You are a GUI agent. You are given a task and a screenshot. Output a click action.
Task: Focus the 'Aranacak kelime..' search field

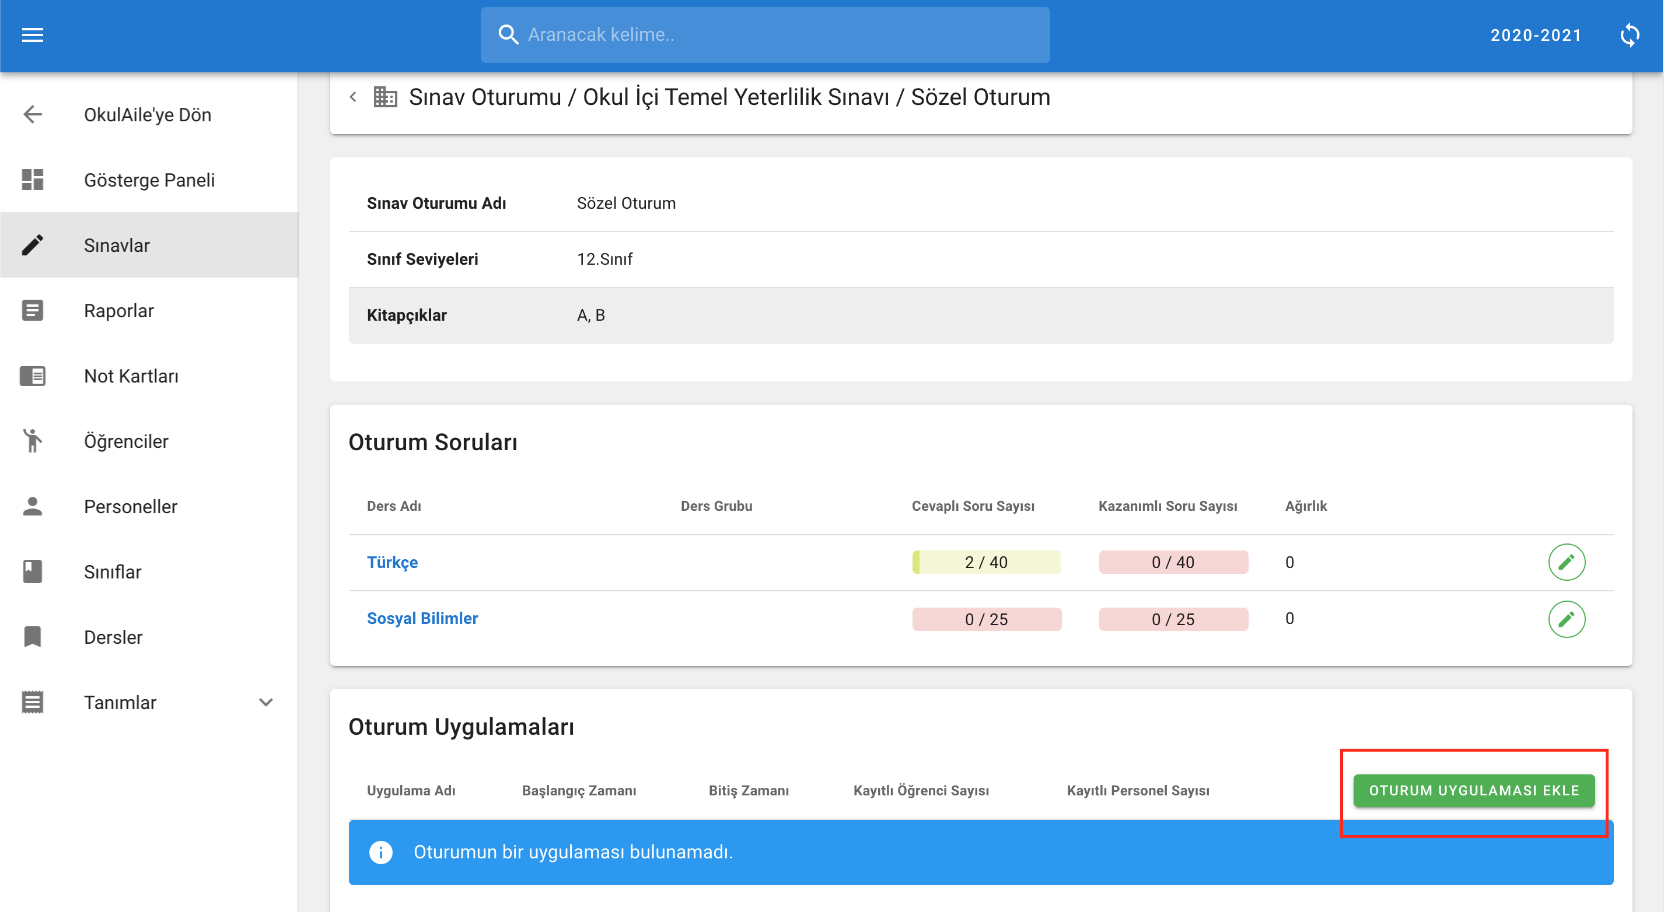click(x=765, y=35)
